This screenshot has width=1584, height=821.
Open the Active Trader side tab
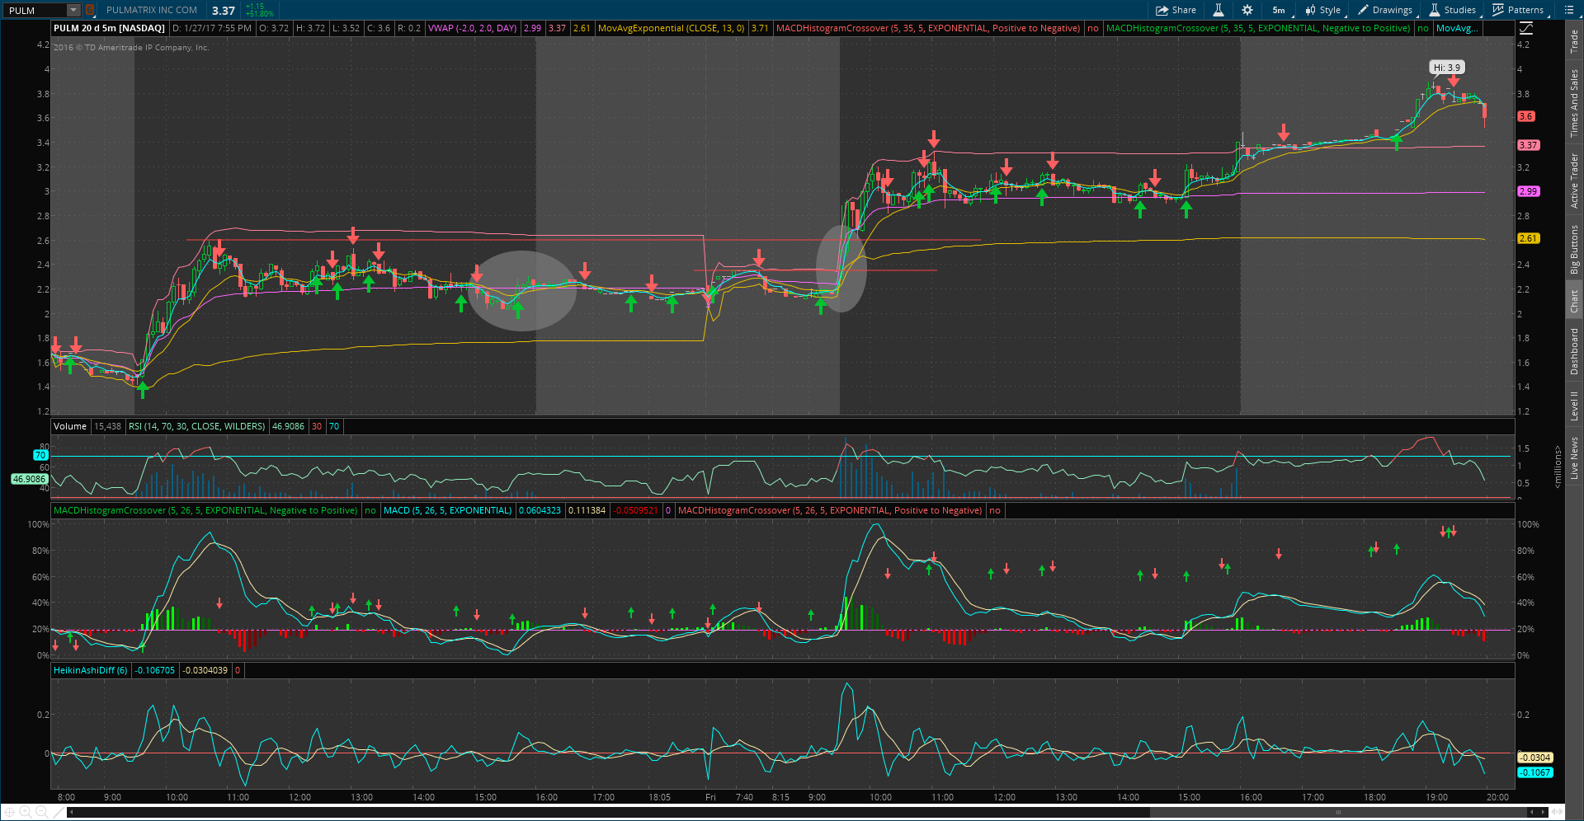[1574, 180]
